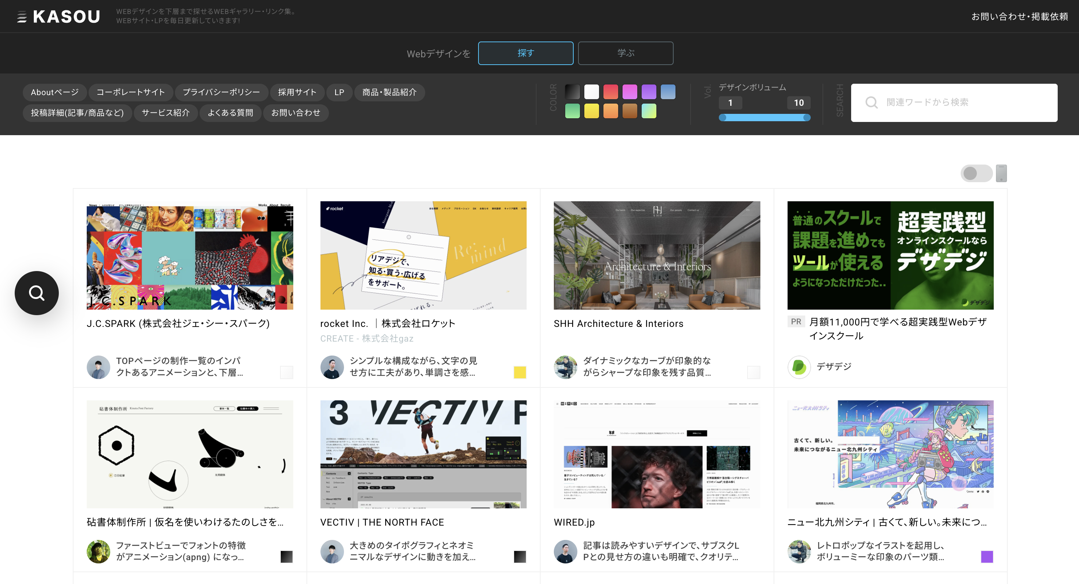Click the minimum volume value 1
This screenshot has width=1079, height=584.
pos(730,102)
